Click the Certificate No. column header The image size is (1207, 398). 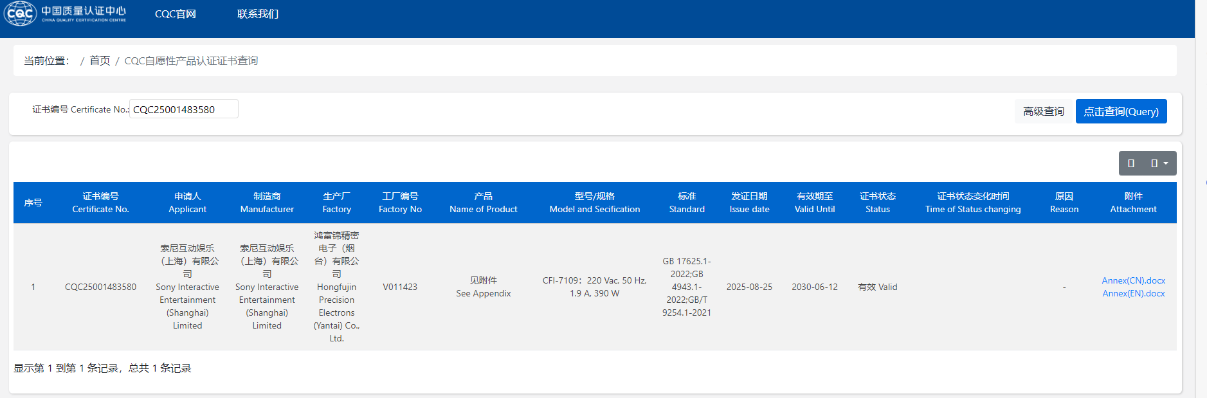[100, 203]
